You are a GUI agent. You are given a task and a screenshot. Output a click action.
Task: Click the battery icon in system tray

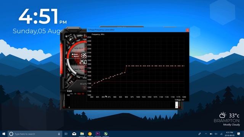click(211, 134)
